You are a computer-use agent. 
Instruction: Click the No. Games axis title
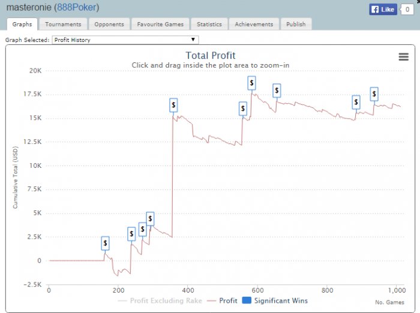coord(389,302)
